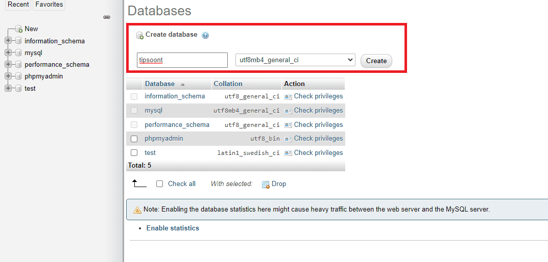Open Check privileges text for information_schema
Image resolution: width=548 pixels, height=262 pixels.
pyautogui.click(x=318, y=96)
